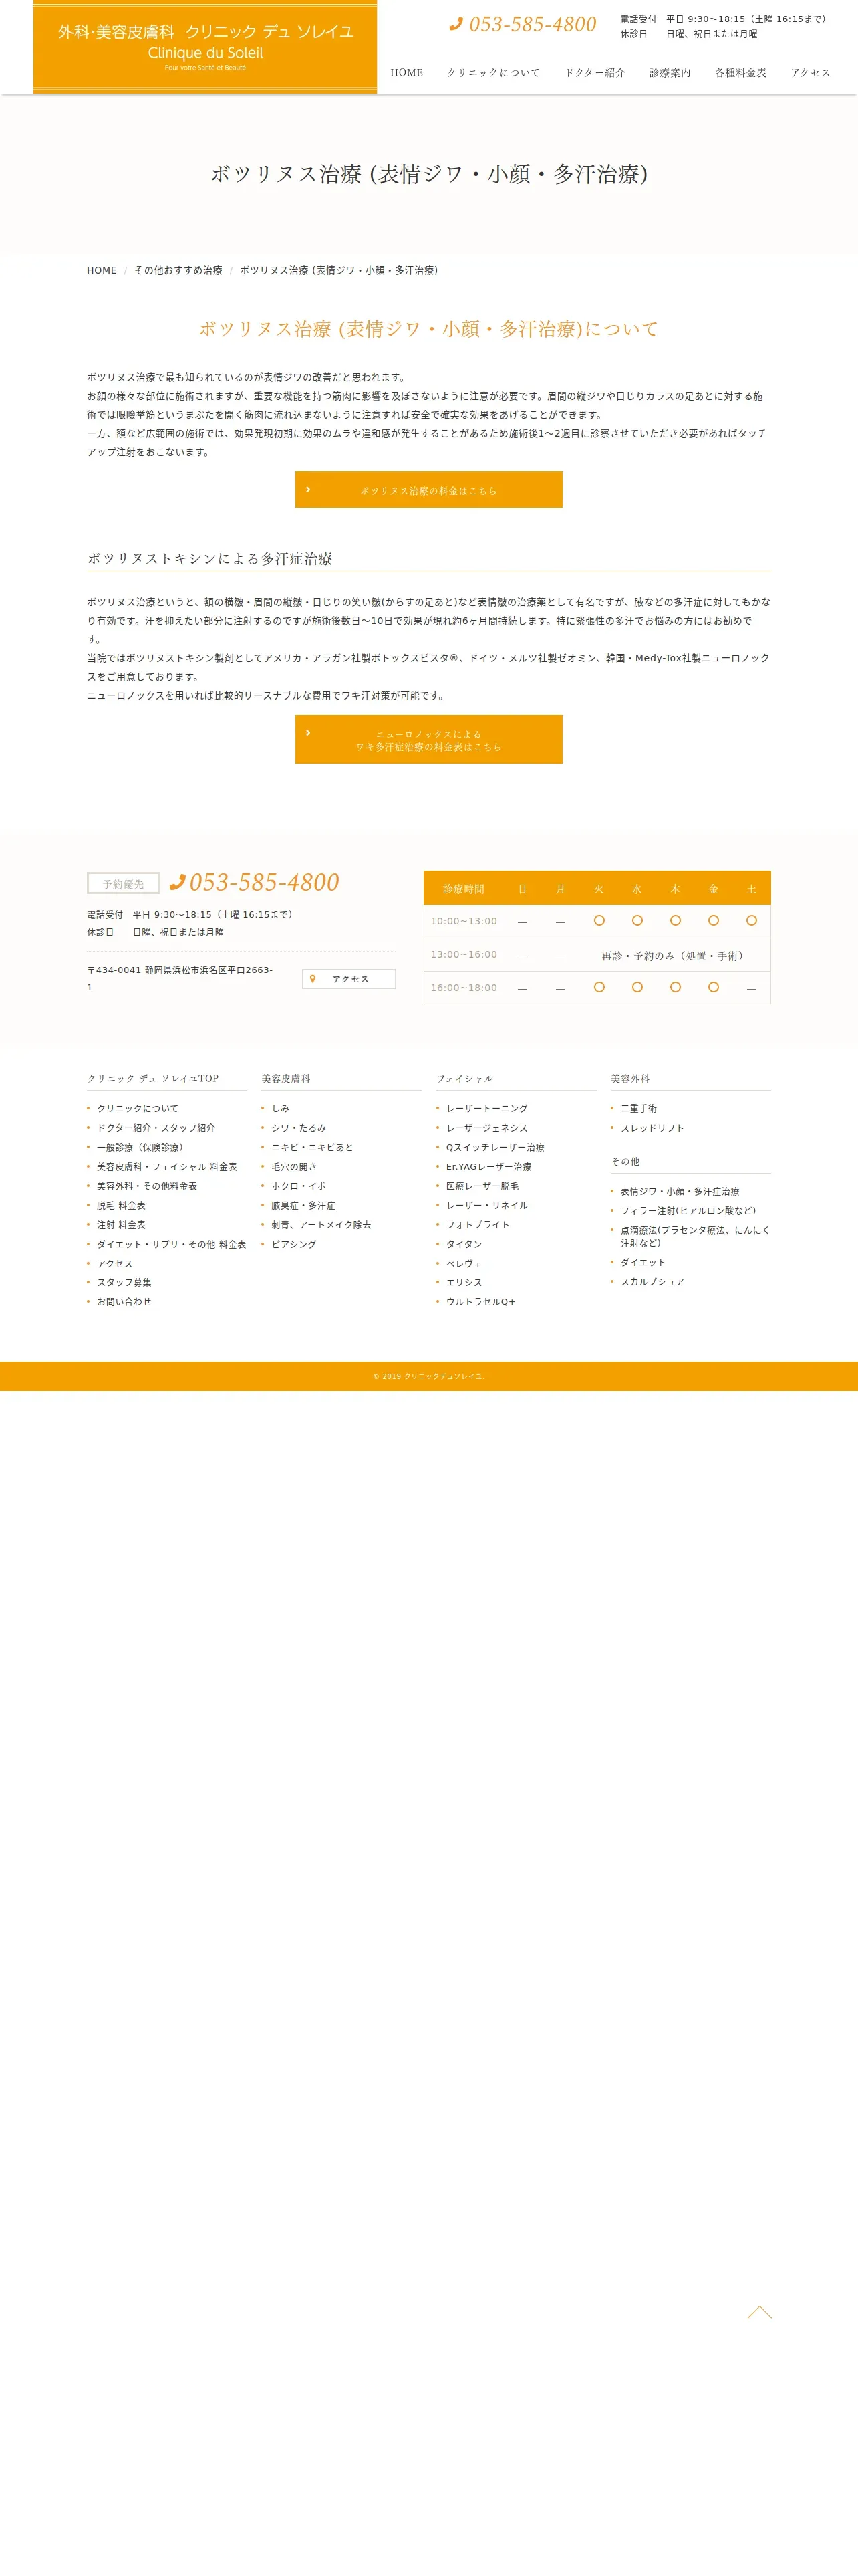The width and height of the screenshot is (858, 2576).
Task: Open ニキビ・ニキビあと footer link
Action: click(313, 1147)
